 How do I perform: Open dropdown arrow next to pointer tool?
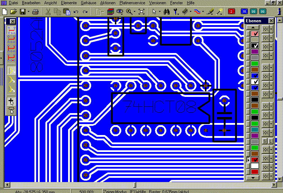tap(160, 12)
